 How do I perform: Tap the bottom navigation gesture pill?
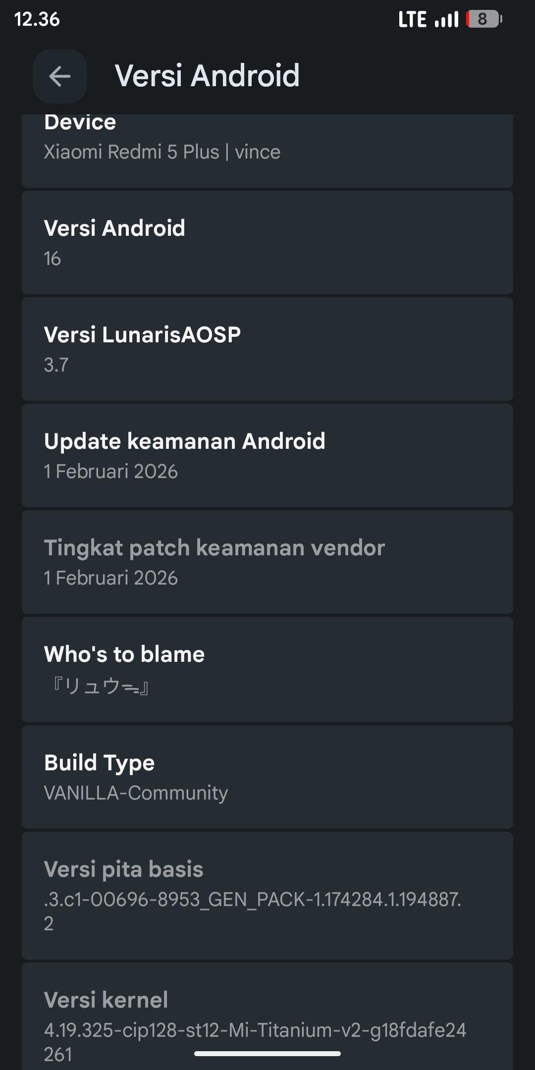[267, 1054]
